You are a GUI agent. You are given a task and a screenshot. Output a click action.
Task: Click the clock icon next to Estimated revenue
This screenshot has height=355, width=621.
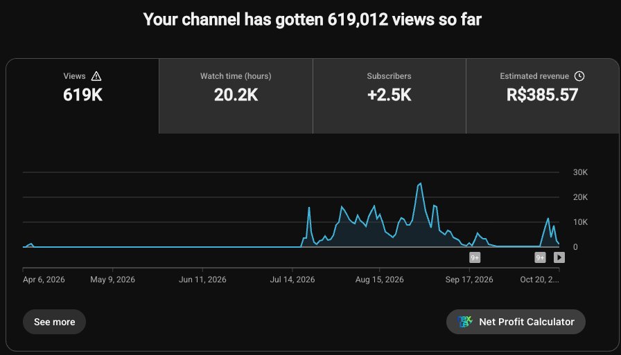click(579, 76)
